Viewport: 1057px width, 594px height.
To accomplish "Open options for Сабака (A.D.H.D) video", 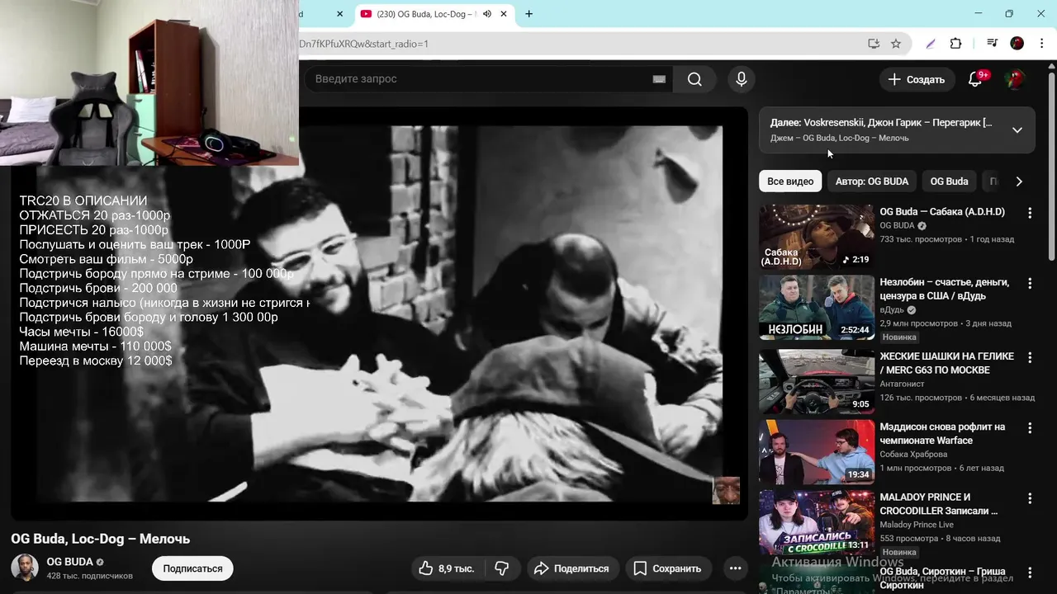I will (1030, 213).
